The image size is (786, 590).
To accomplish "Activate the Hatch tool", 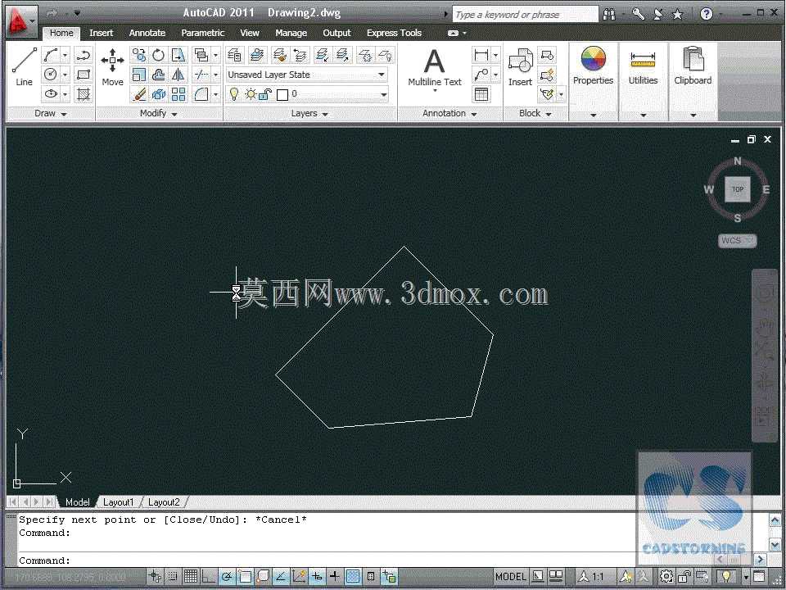I will pos(84,93).
